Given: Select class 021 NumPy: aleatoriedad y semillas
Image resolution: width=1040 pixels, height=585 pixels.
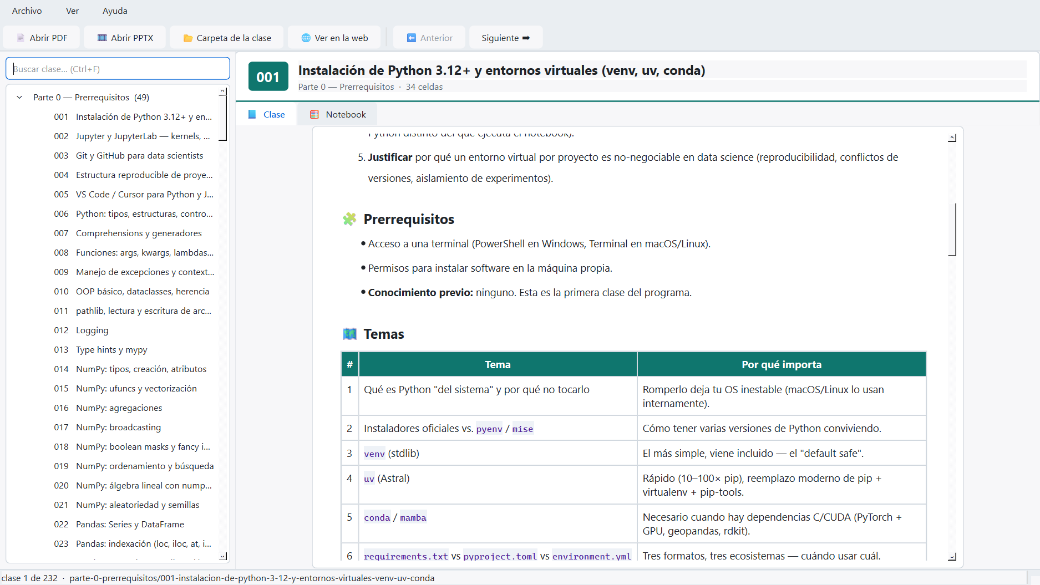Looking at the screenshot, I should (133, 505).
